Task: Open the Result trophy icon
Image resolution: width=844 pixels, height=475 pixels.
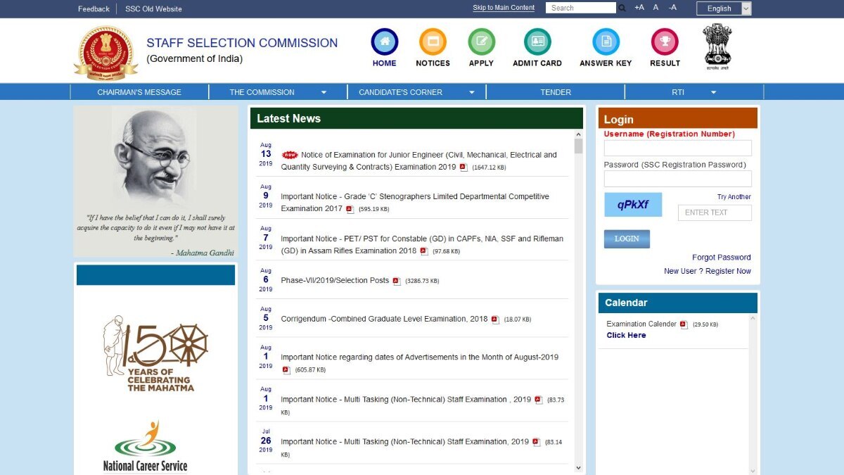Action: pyautogui.click(x=665, y=42)
